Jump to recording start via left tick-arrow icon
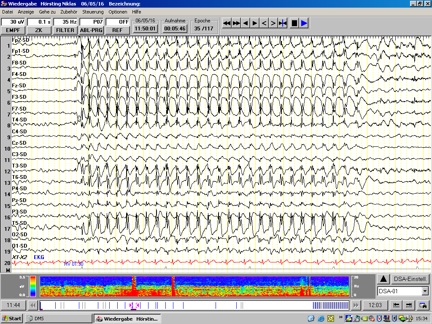 pyautogui.click(x=397, y=305)
